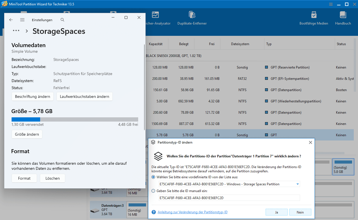Select the highlighted 5.78 GB Sonstig row
358x220 pixels.
(x=250, y=135)
